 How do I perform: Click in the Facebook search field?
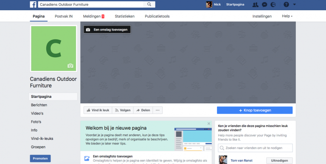tap(91, 4)
